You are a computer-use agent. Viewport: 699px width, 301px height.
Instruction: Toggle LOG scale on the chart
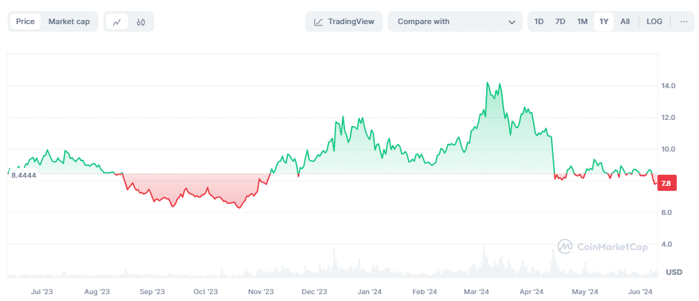tap(654, 21)
